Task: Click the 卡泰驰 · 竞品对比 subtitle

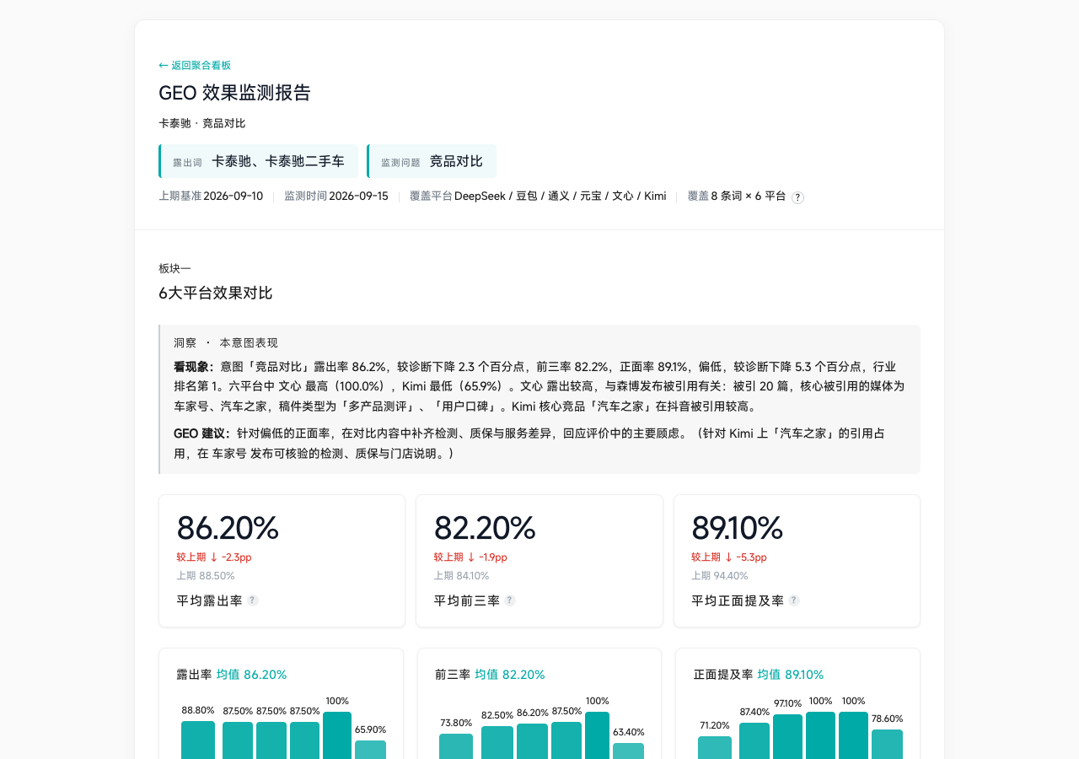Action: click(x=202, y=123)
